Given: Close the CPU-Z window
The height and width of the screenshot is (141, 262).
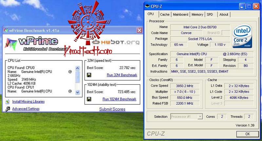Looking at the screenshot, I should coord(256,6).
